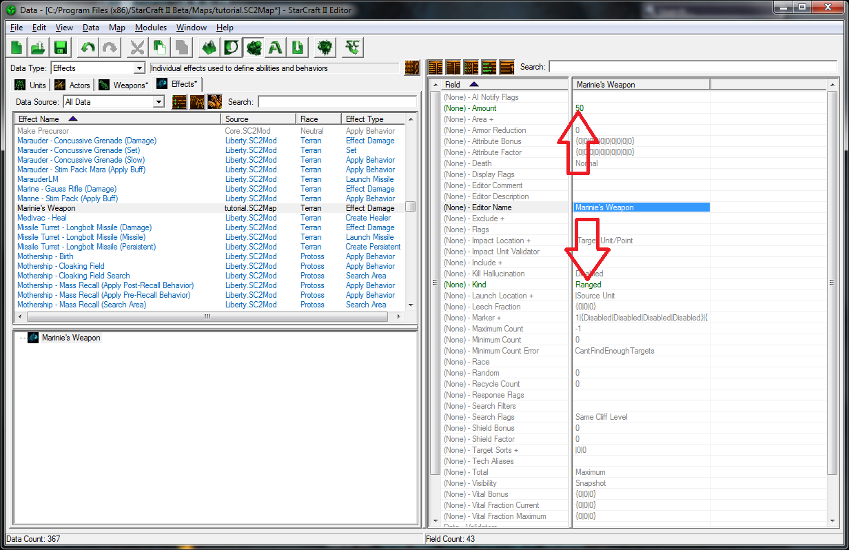Click the New document toolbar icon
The height and width of the screenshot is (550, 849).
[x=17, y=48]
